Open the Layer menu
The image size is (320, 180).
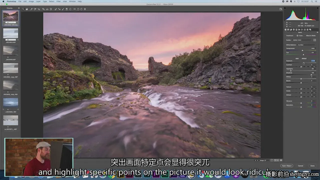coord(38,1)
